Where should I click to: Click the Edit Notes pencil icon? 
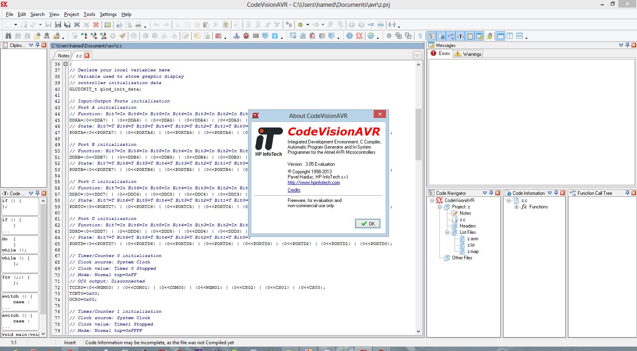(x=186, y=36)
